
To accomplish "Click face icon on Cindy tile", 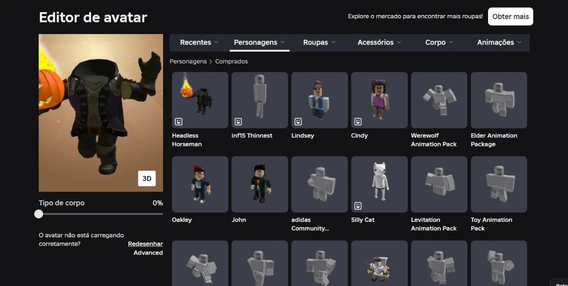I will [358, 121].
